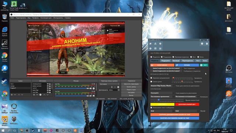Screen dimensions: 236x133
Task: Remove selected scene with the minus icon
Action: 15,95
